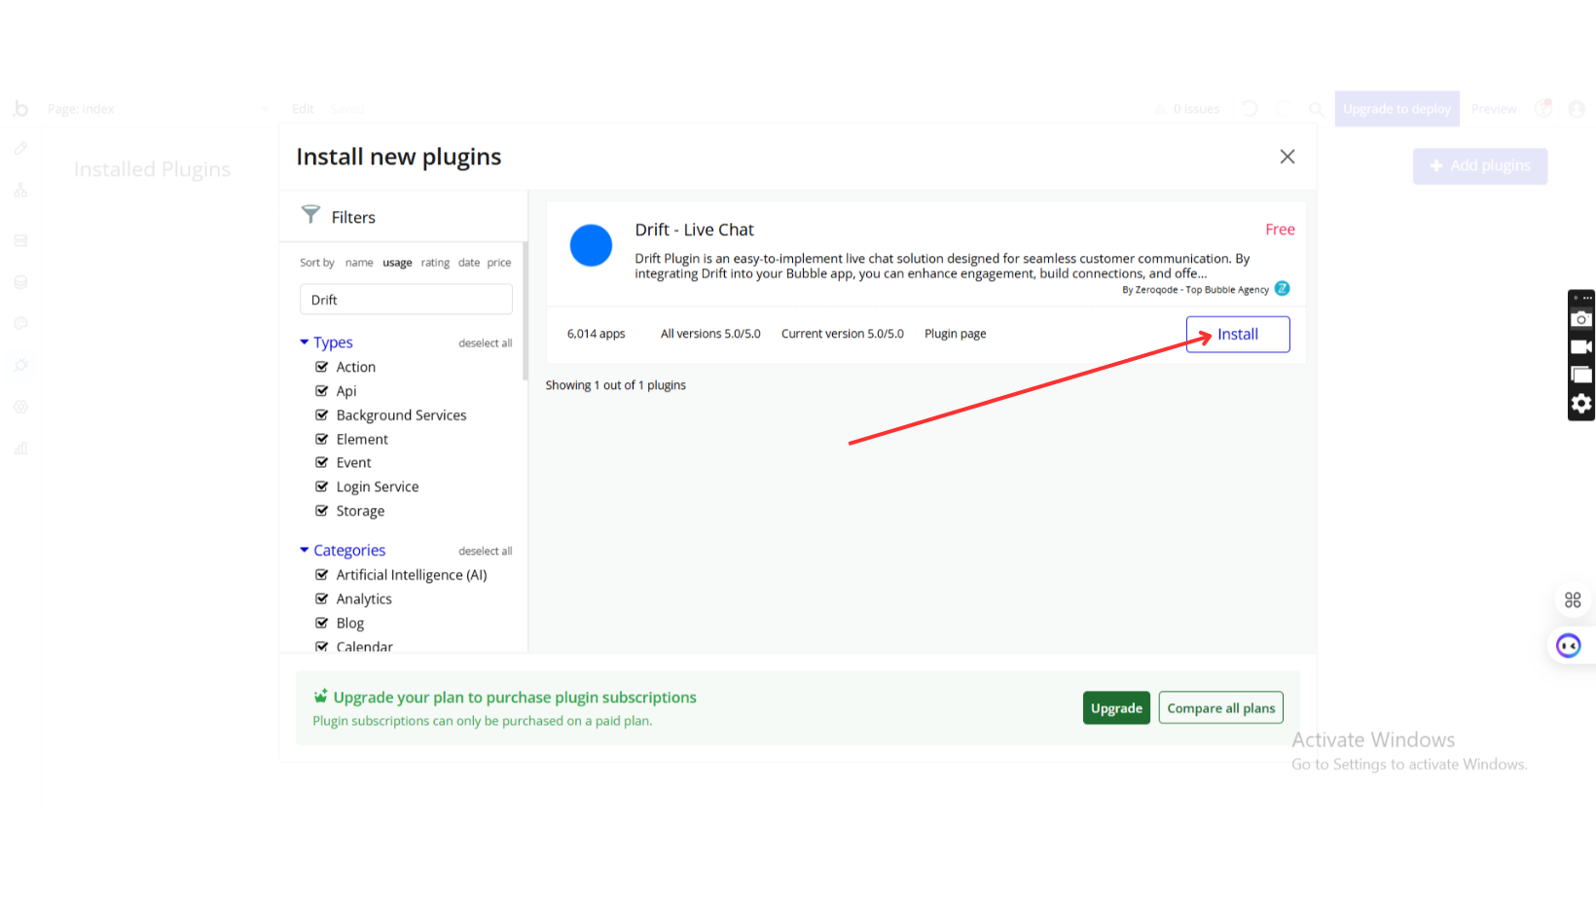Viewport: 1596px width, 899px height.
Task: Click the Zeroqode agency badge icon
Action: click(1283, 289)
